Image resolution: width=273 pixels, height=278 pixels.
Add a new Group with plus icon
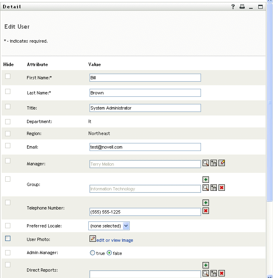click(x=206, y=180)
